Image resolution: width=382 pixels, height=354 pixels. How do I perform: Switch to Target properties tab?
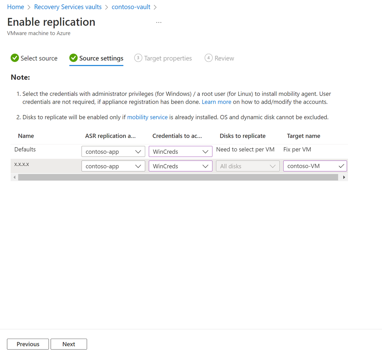pos(163,58)
